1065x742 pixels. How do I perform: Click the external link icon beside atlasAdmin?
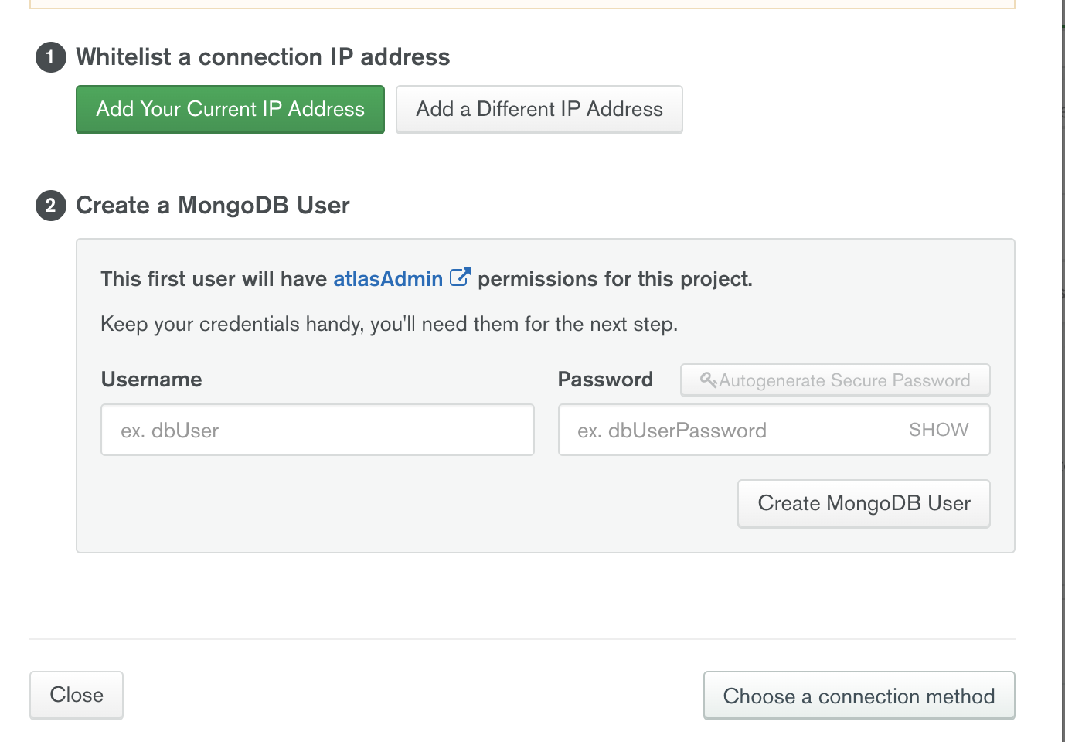pyautogui.click(x=460, y=277)
